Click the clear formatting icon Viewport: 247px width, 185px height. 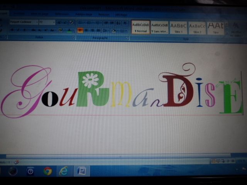click(71, 22)
